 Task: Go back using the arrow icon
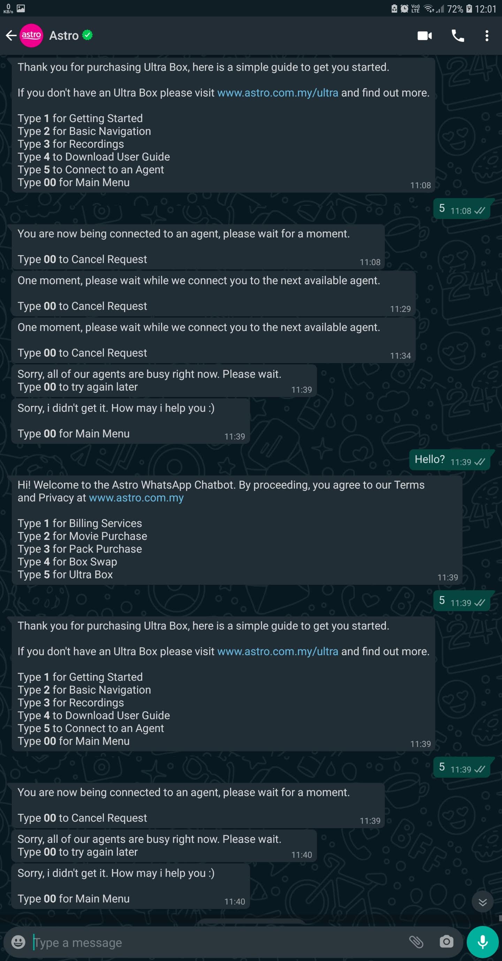pyautogui.click(x=11, y=36)
